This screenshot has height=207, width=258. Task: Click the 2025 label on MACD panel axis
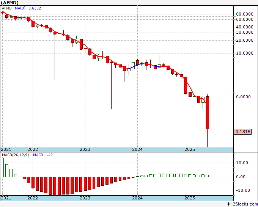click(x=190, y=198)
